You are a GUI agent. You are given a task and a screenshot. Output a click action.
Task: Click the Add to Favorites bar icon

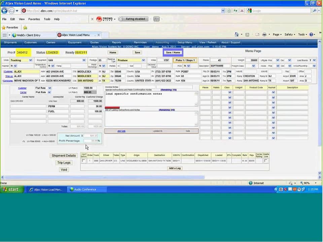(x=25, y=27)
